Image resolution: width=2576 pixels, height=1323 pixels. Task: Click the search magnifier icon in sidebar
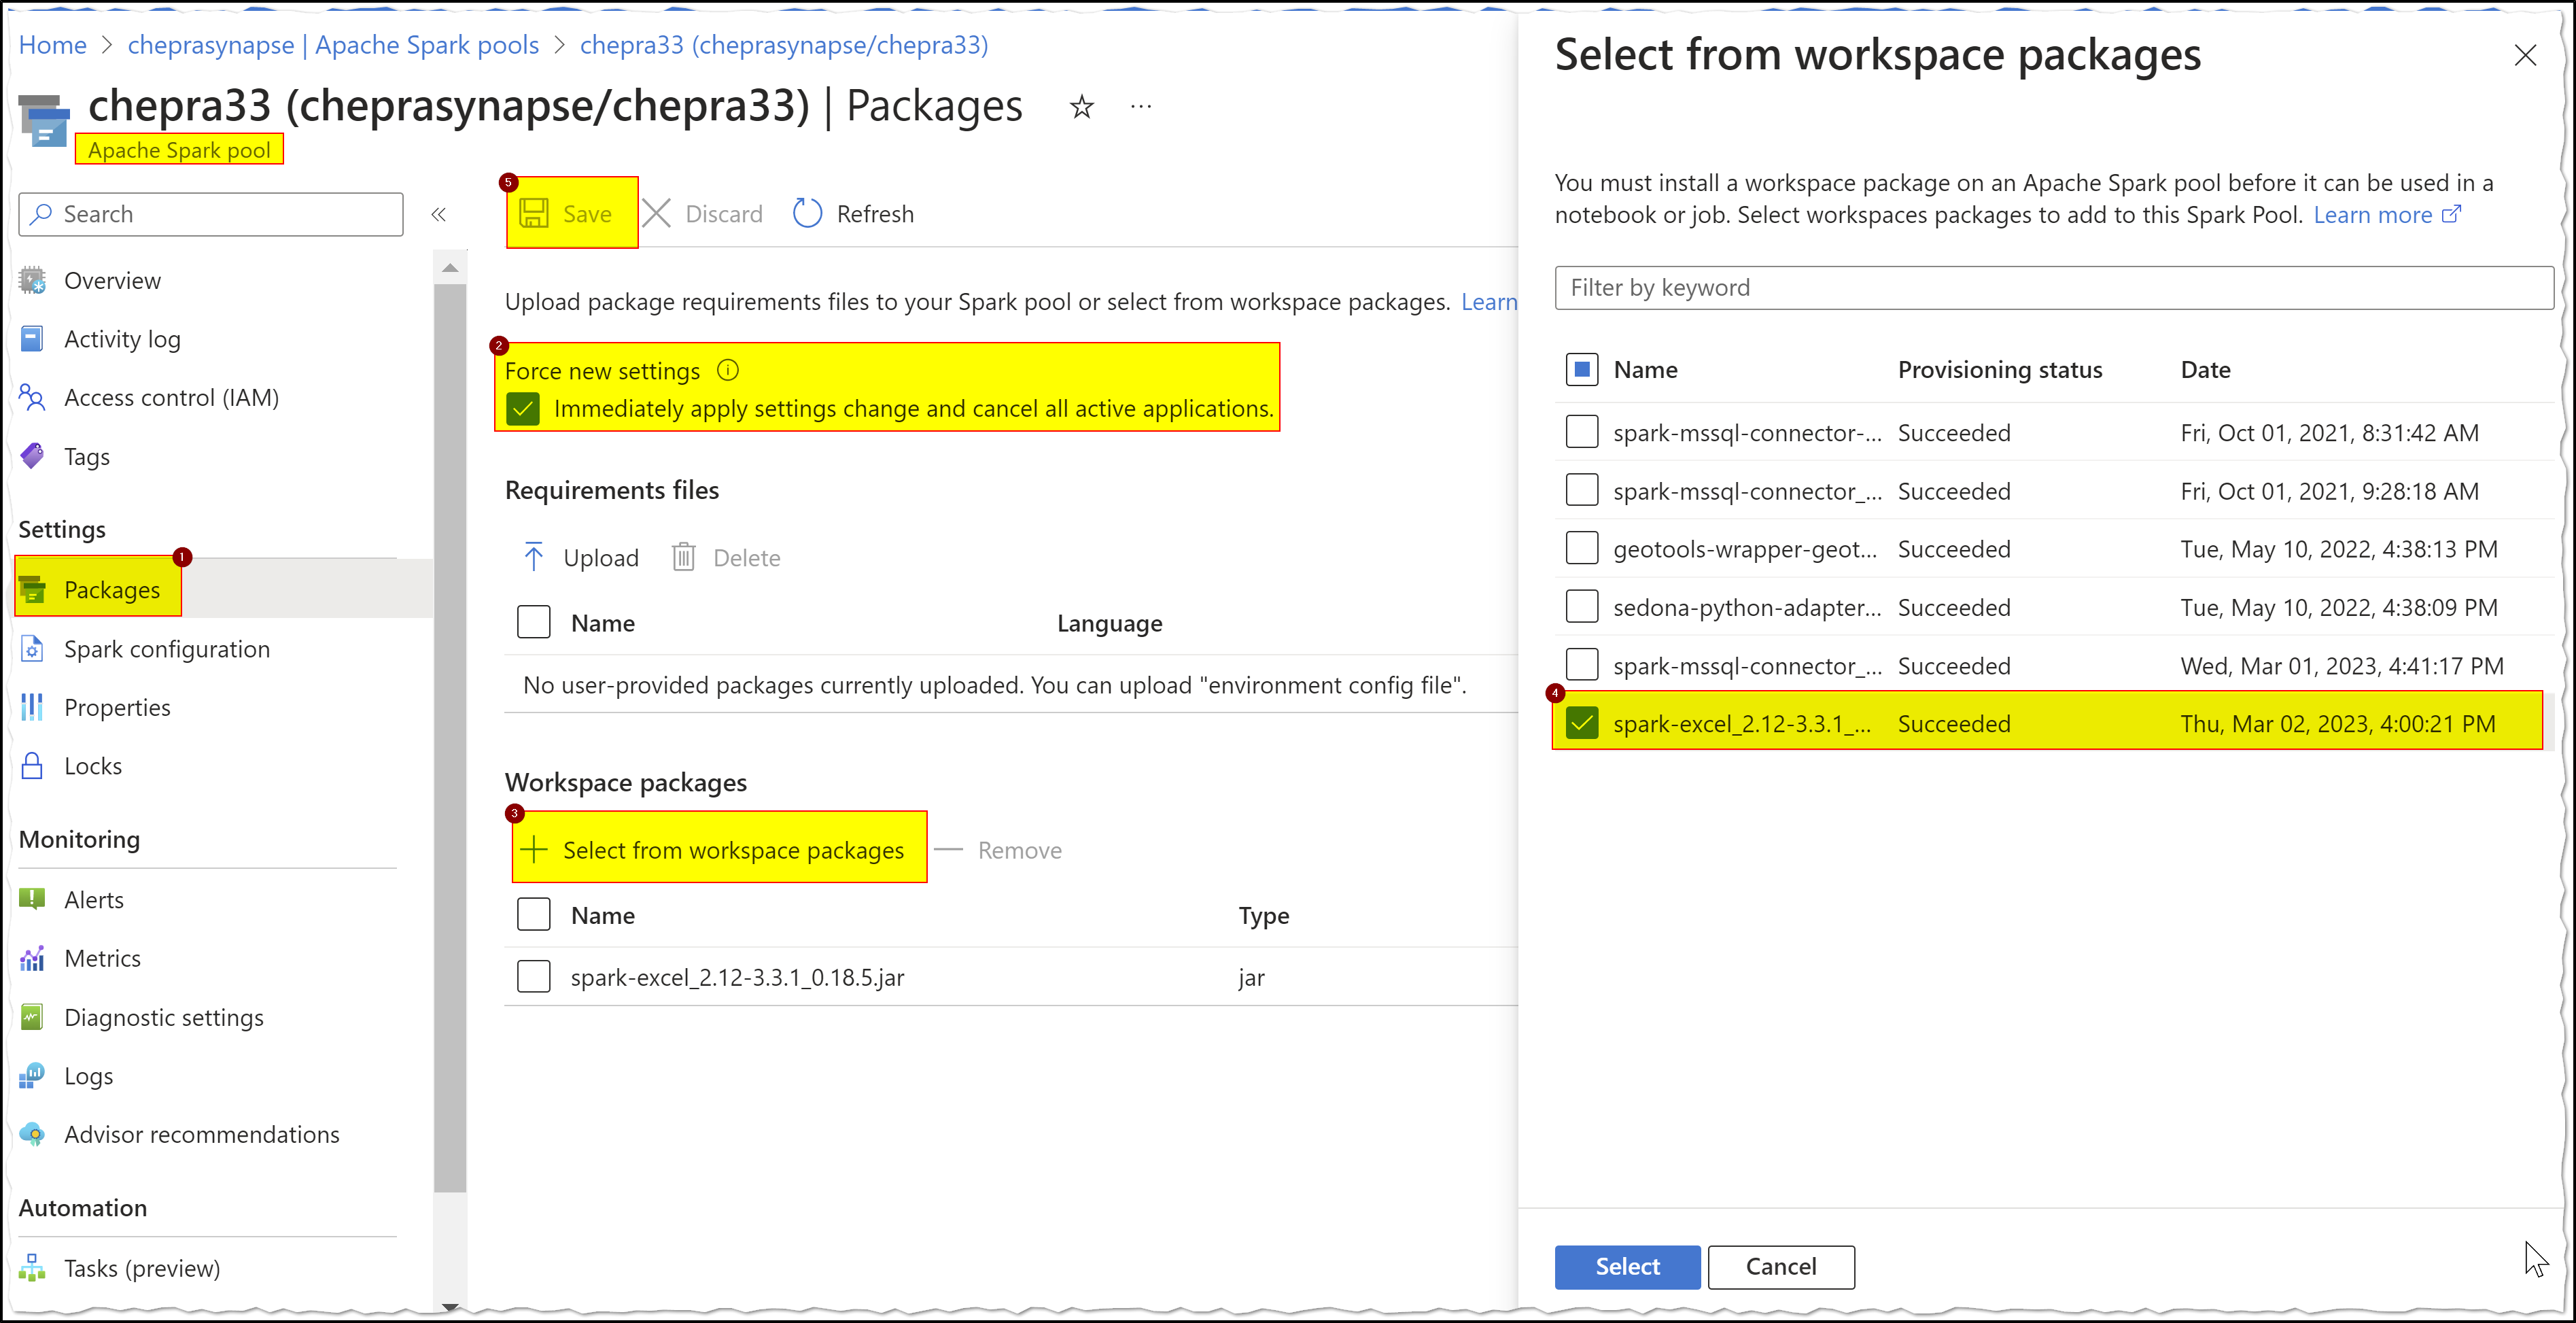[x=41, y=214]
